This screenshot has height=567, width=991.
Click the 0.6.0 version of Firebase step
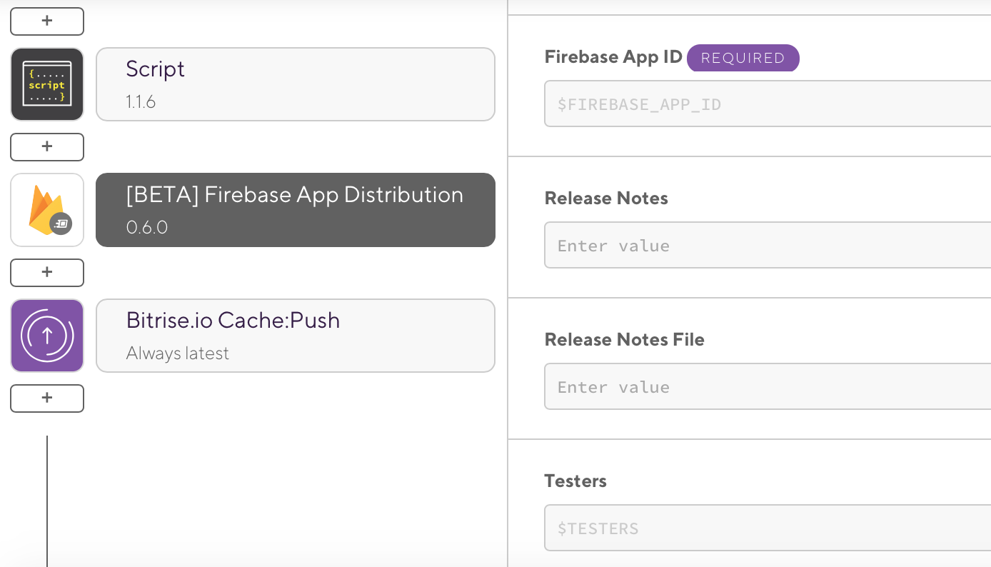(147, 228)
